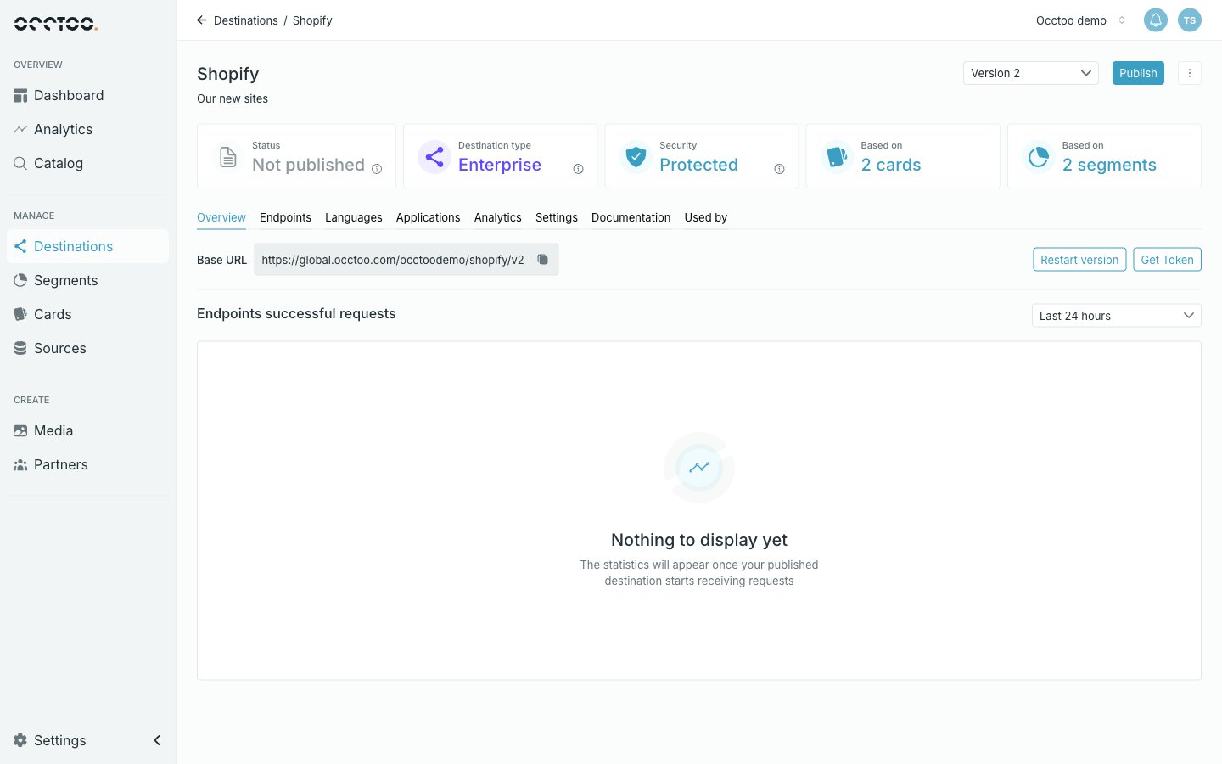Click the Destinations breadcrumb link
Screen dimensions: 1222x764
click(x=246, y=20)
